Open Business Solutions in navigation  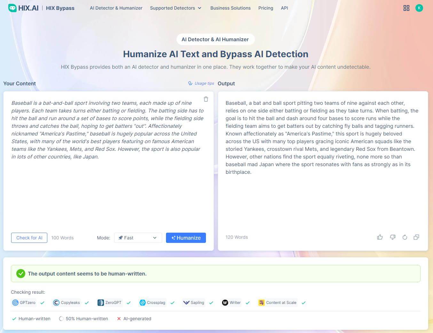(230, 8)
